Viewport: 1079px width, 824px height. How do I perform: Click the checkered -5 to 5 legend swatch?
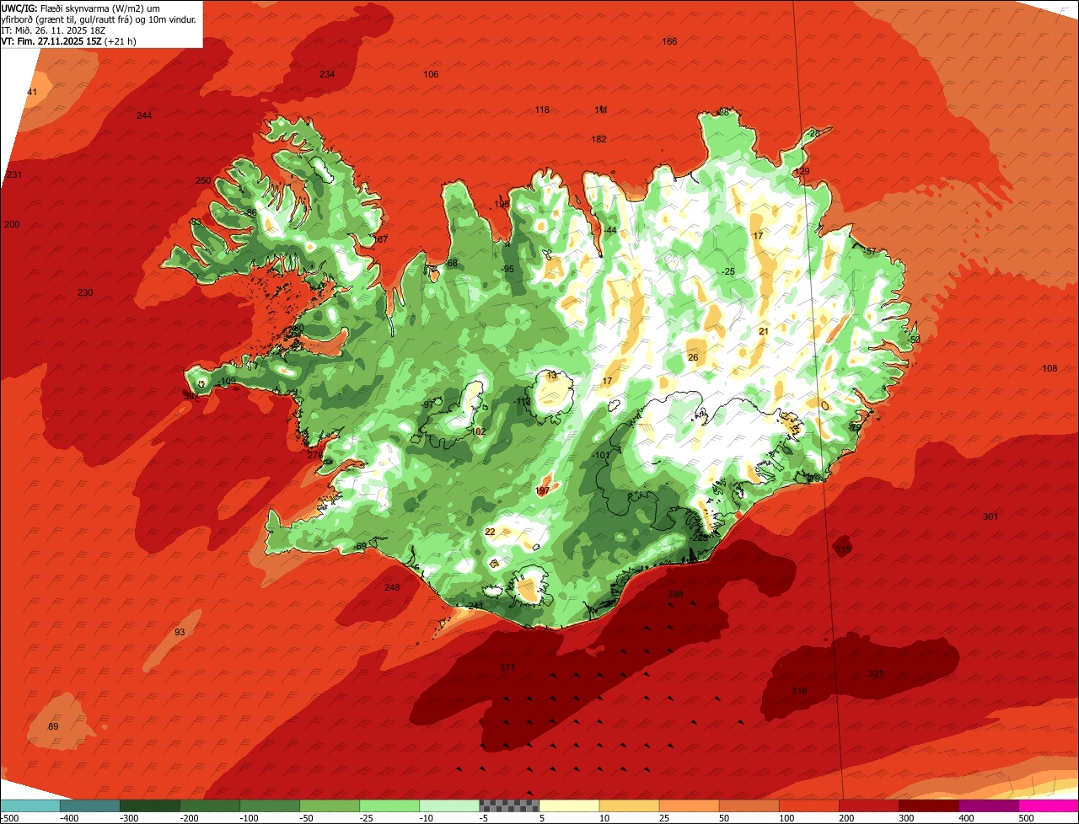pos(509,806)
